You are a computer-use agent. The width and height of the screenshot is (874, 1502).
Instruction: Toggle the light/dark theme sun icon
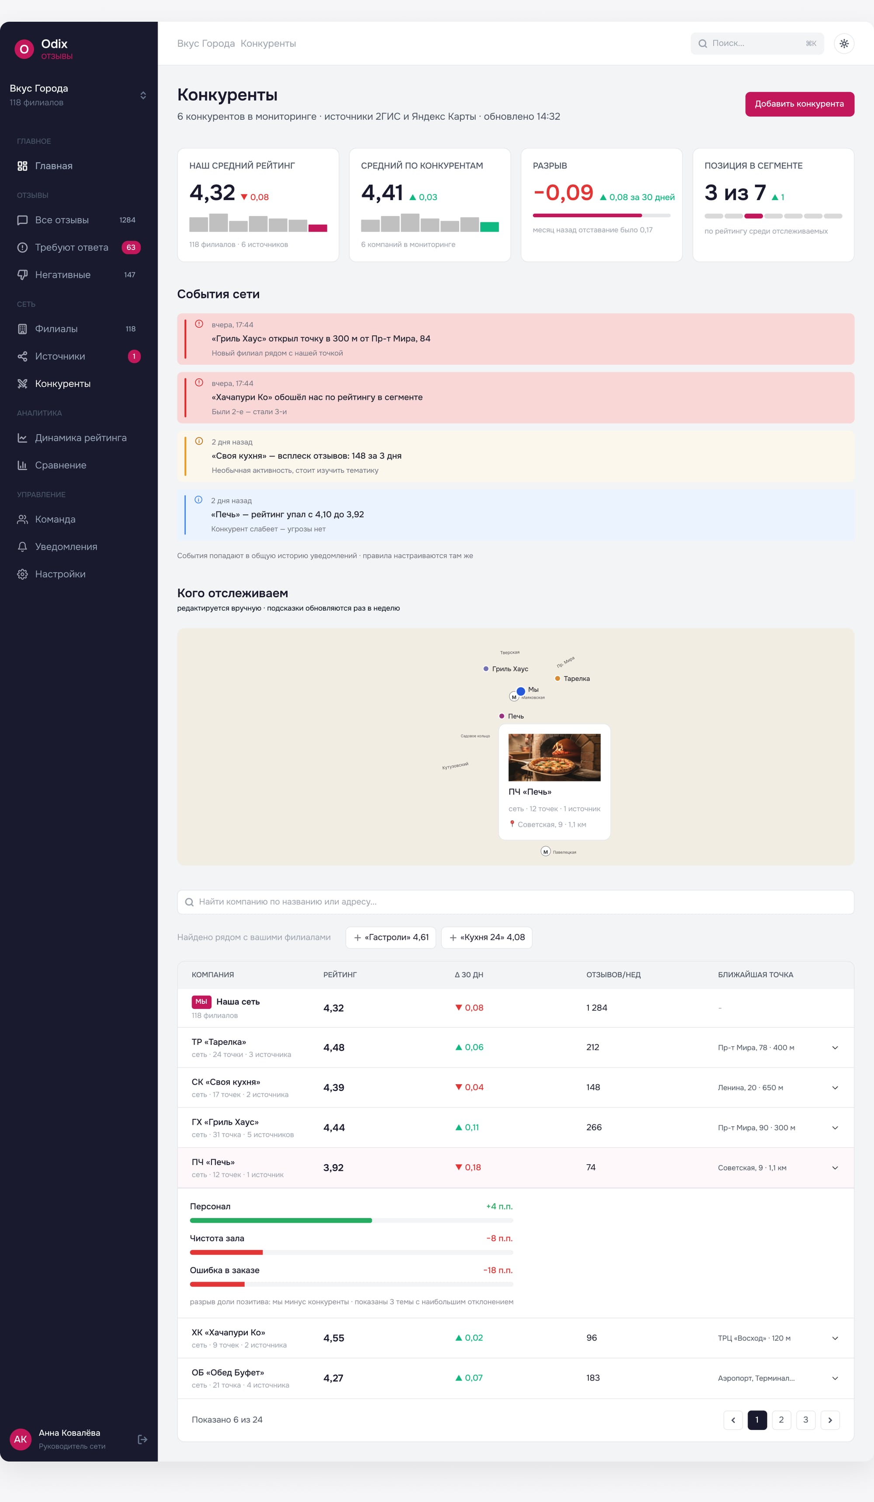843,44
